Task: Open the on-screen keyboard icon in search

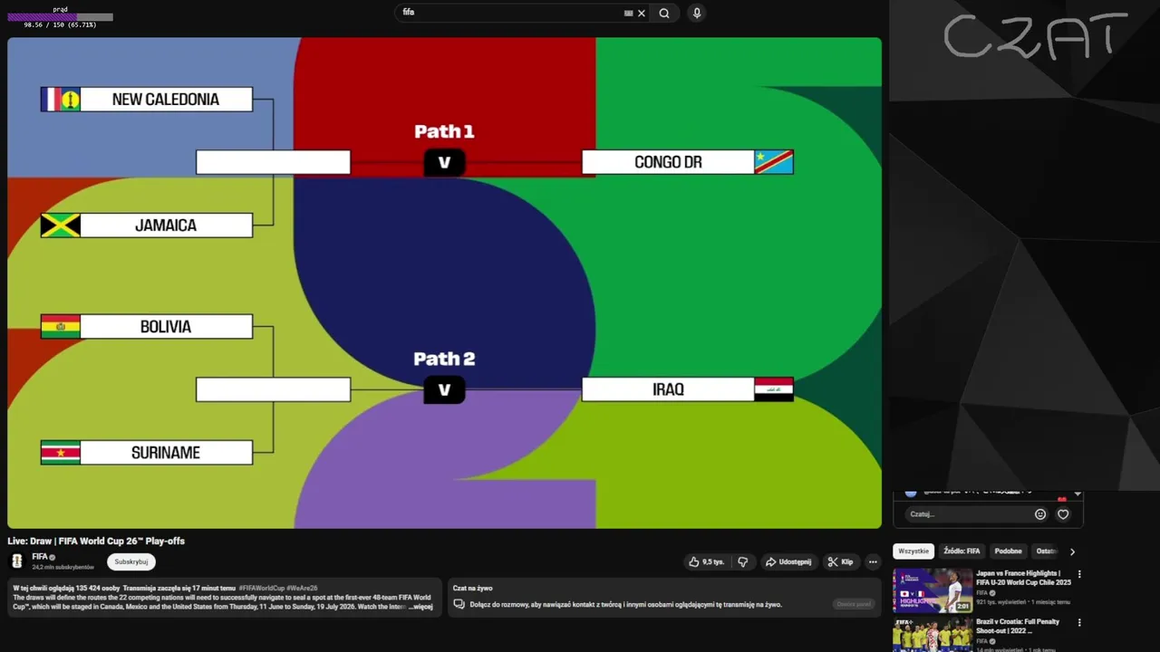Action: [628, 13]
